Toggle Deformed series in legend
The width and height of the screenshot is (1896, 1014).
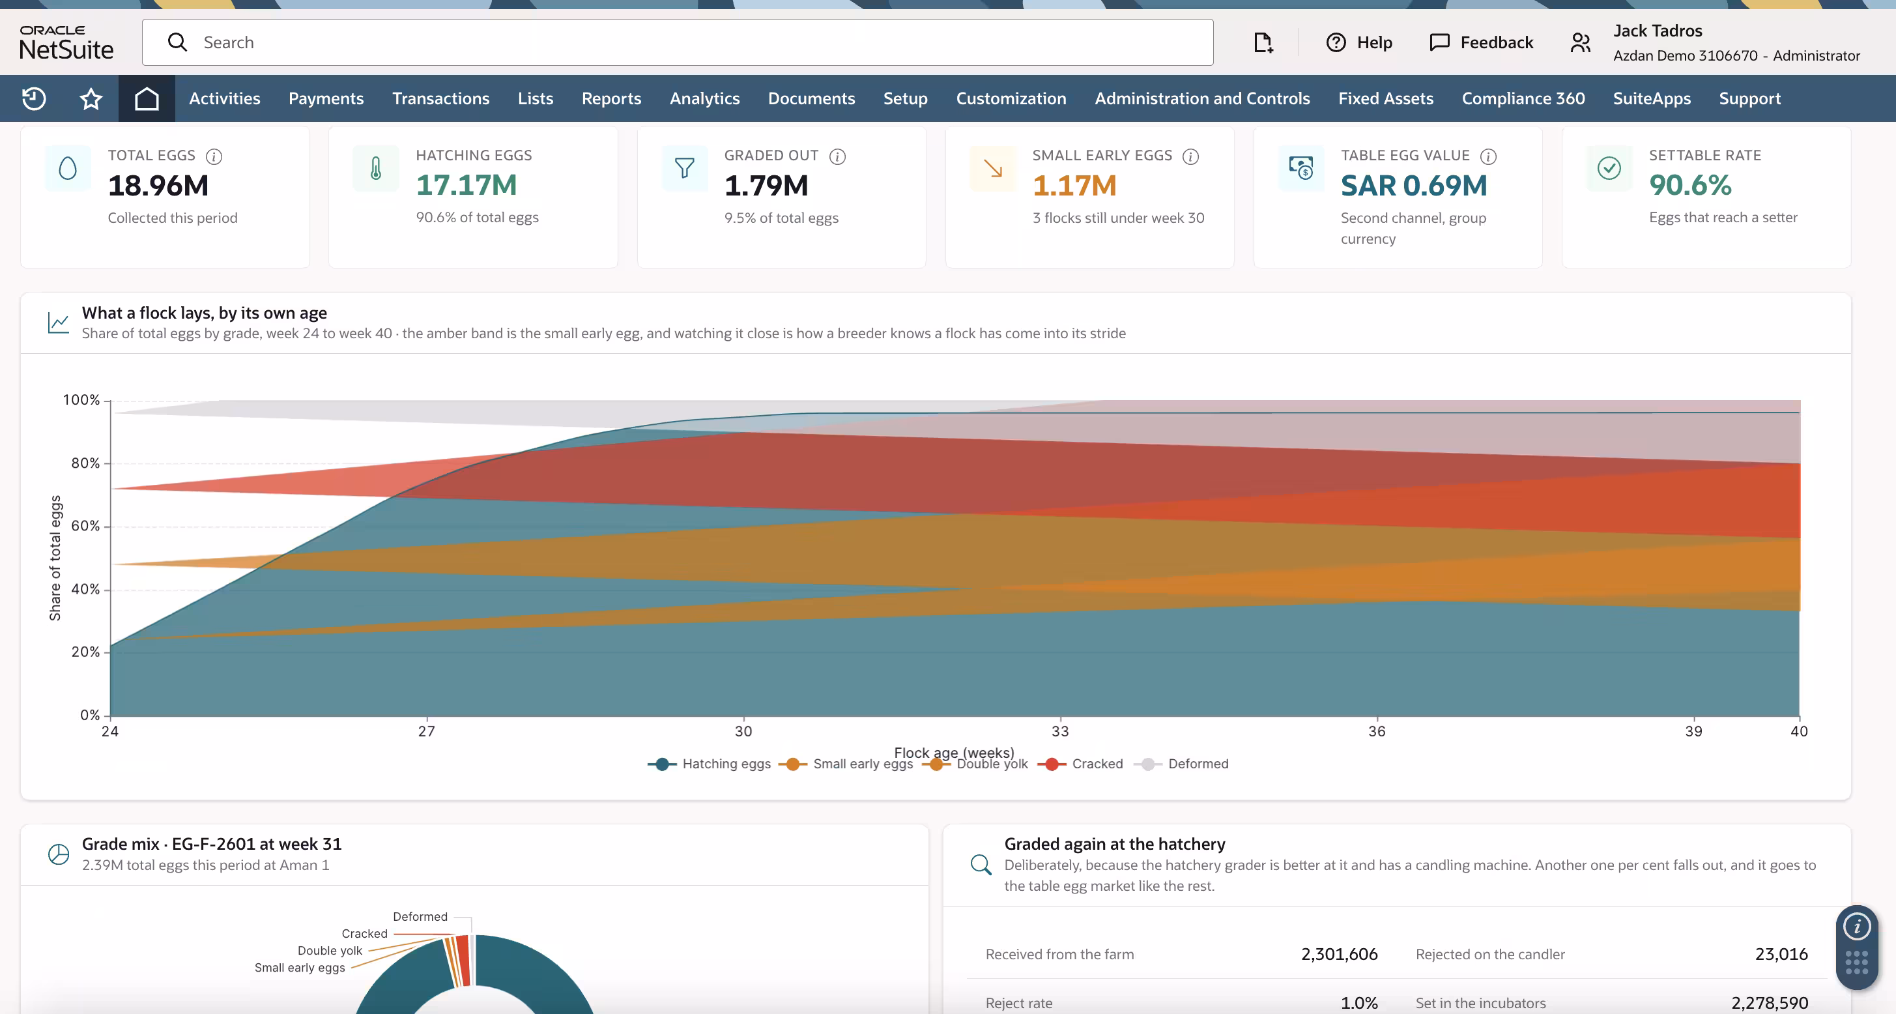click(1181, 764)
